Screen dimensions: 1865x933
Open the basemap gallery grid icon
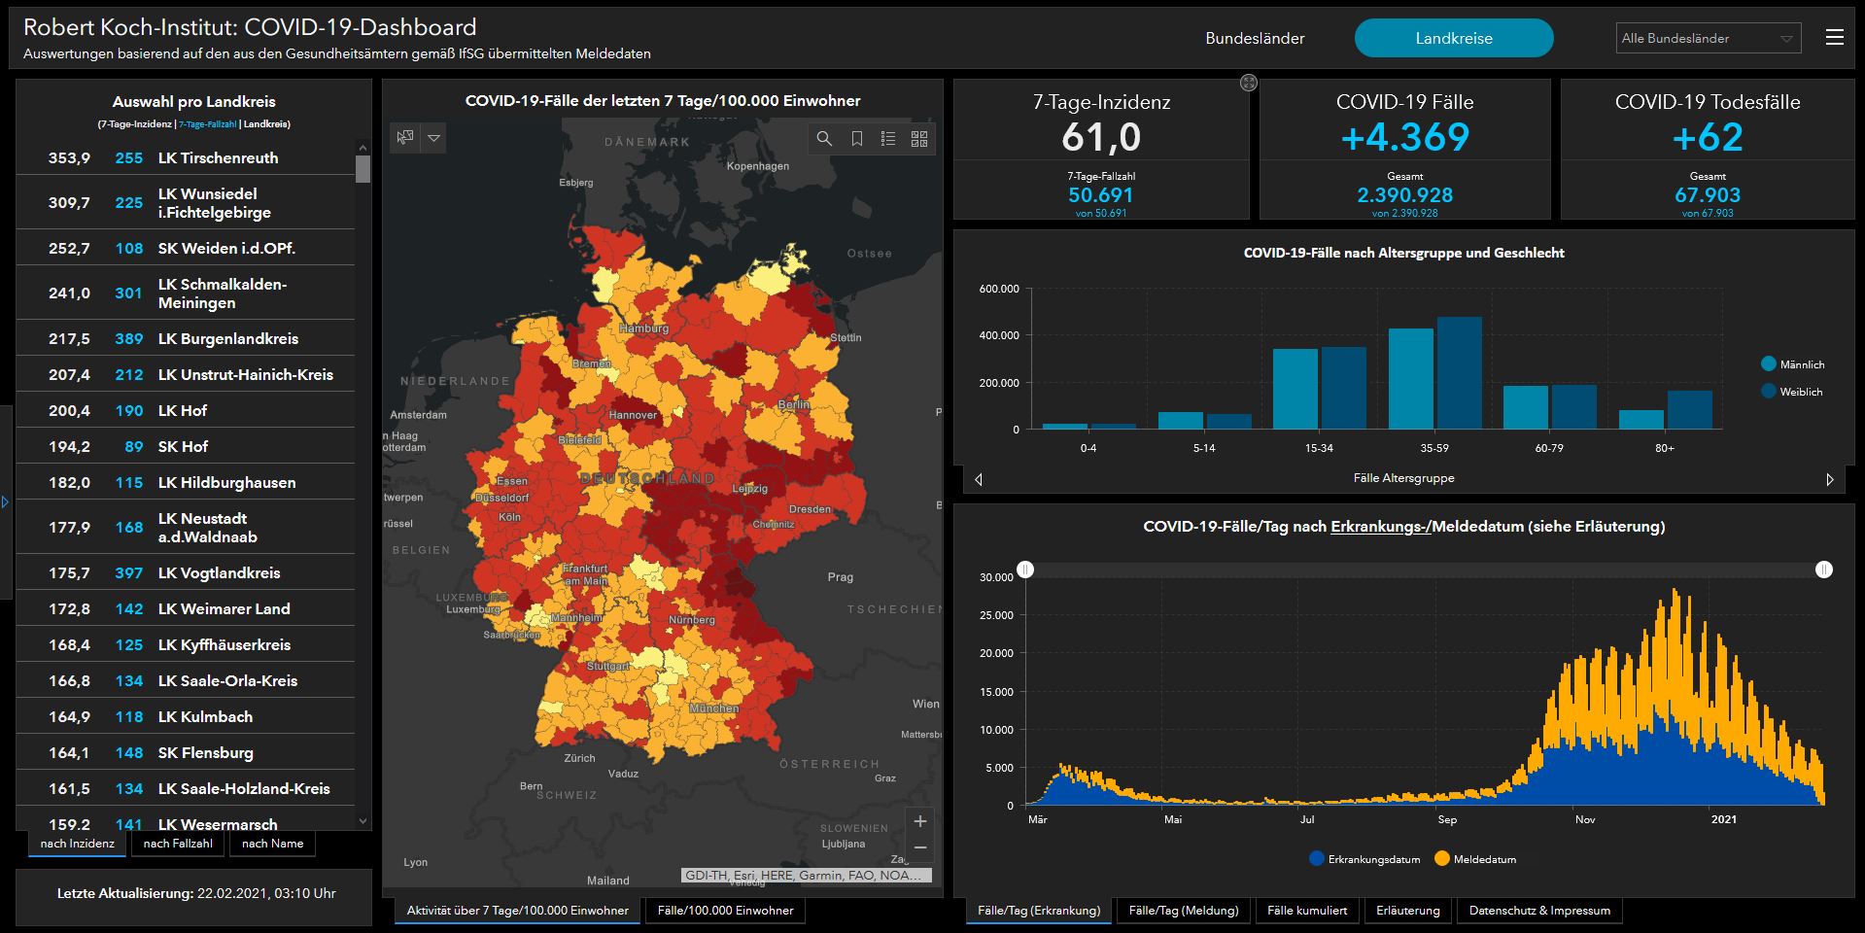(x=919, y=139)
